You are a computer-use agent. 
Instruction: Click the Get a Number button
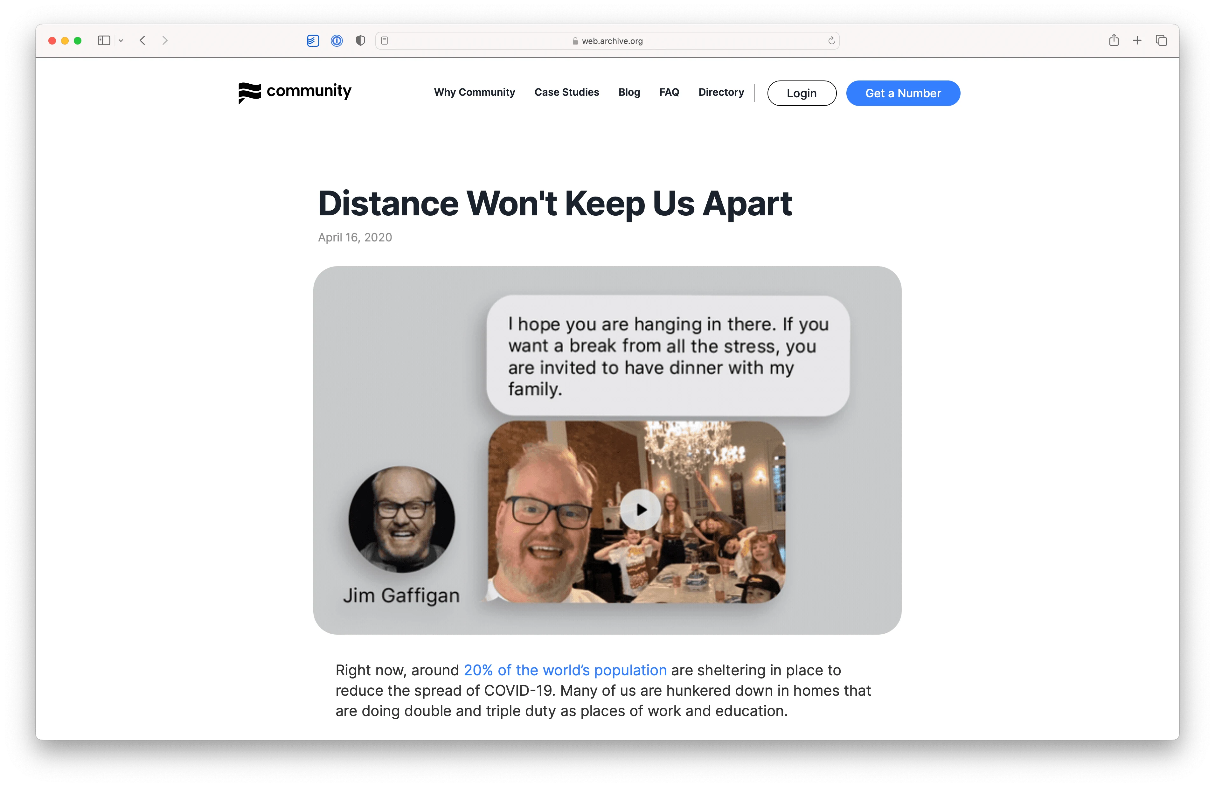point(903,93)
